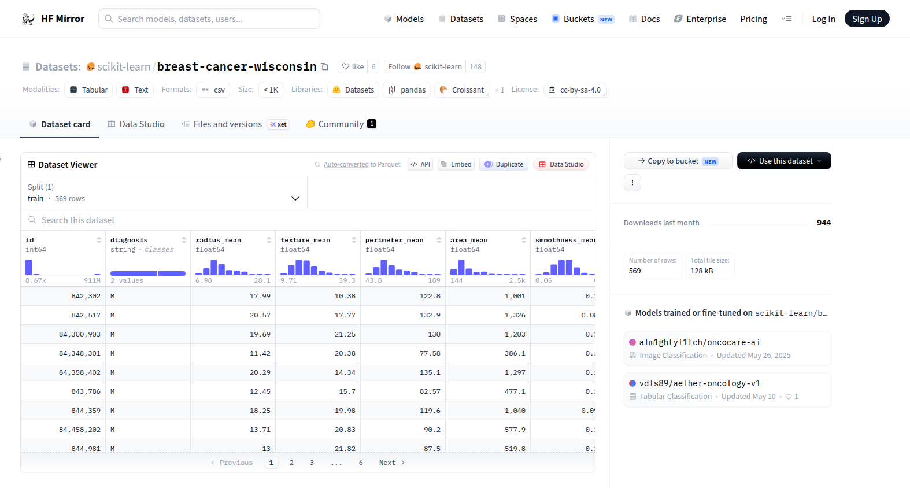Viewport: 910px width, 488px height.
Task: Click the Embed button
Action: tap(456, 164)
